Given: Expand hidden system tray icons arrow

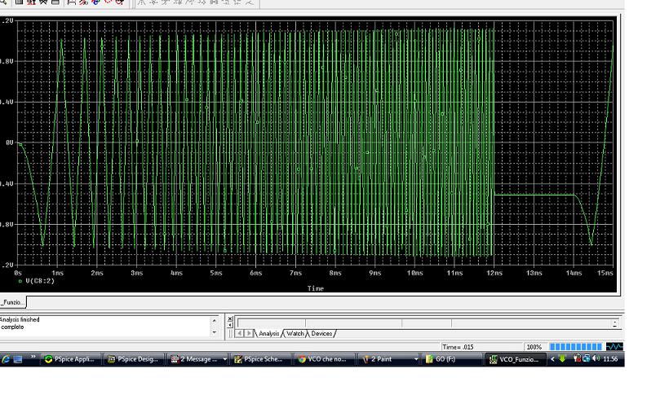Looking at the screenshot, I should [552, 359].
